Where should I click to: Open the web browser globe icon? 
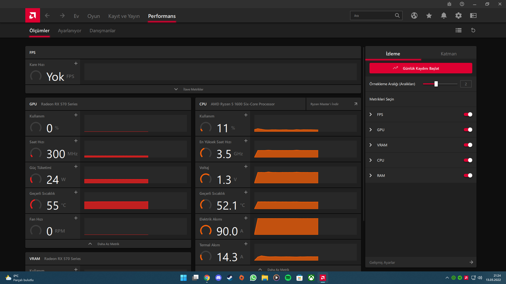tap(414, 16)
